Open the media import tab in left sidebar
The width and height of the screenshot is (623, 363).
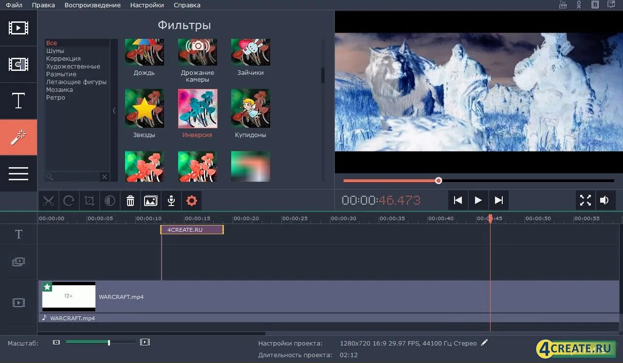pos(18,28)
